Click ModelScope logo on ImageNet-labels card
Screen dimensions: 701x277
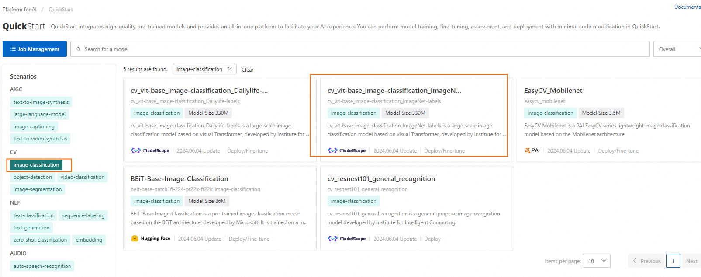point(347,151)
